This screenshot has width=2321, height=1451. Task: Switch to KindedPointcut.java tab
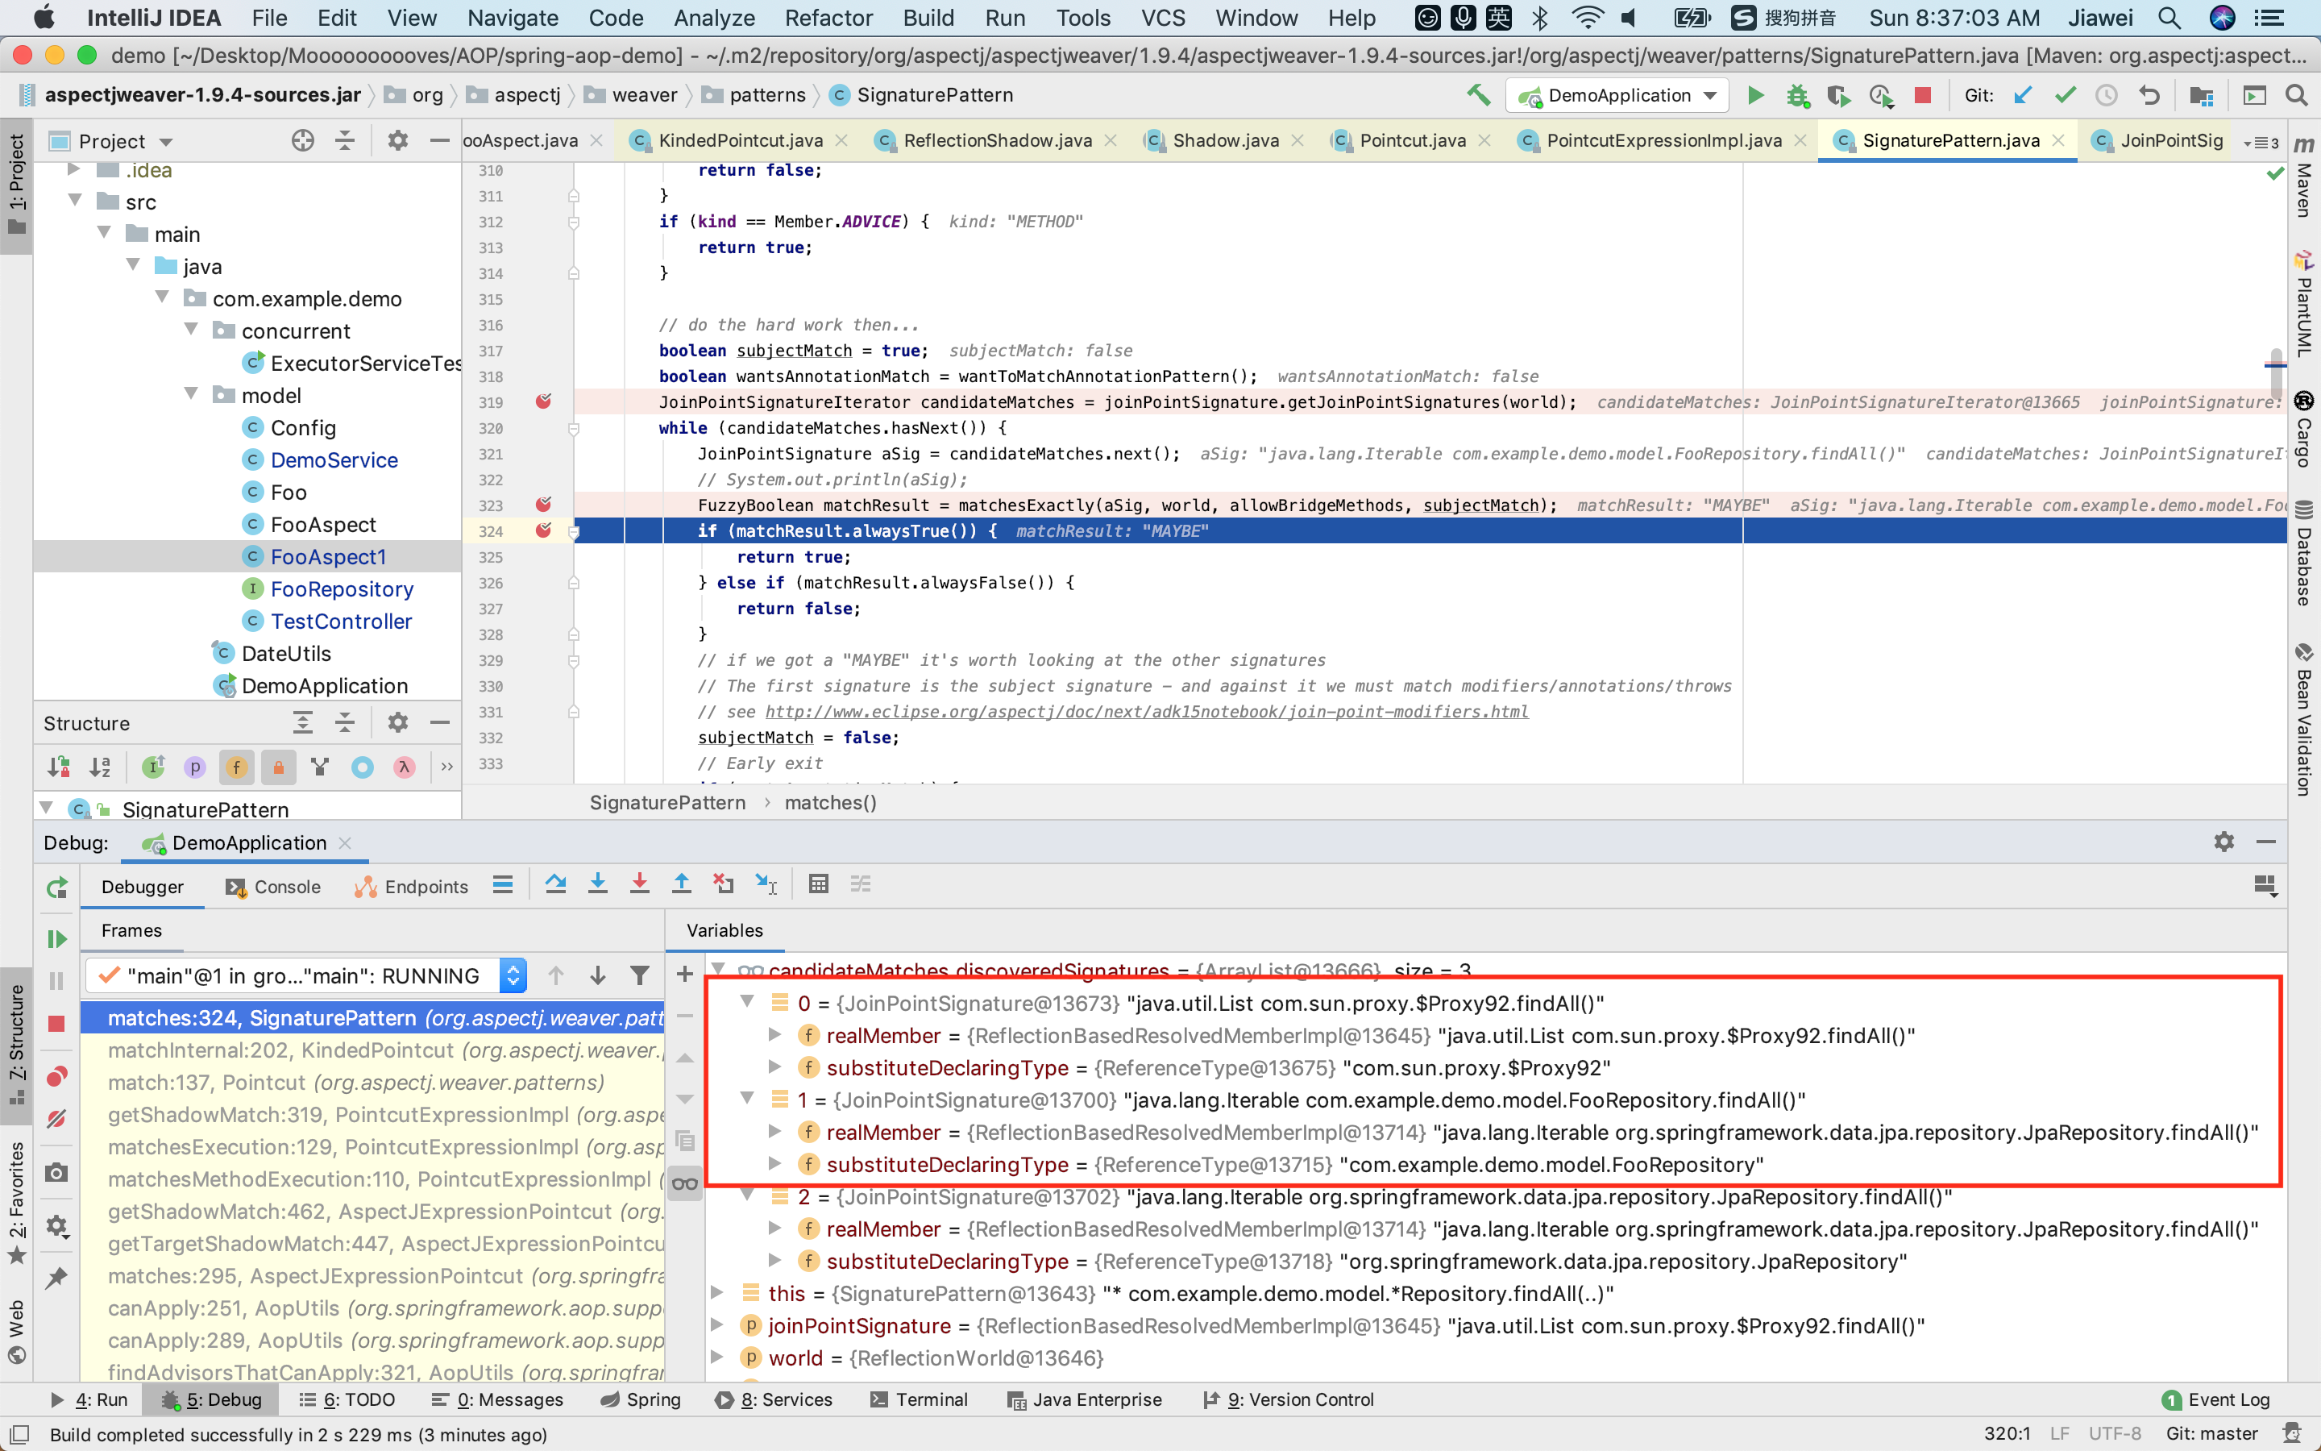click(x=738, y=141)
